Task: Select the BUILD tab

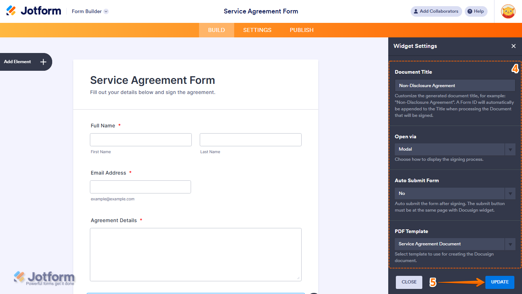Action: pyautogui.click(x=216, y=30)
